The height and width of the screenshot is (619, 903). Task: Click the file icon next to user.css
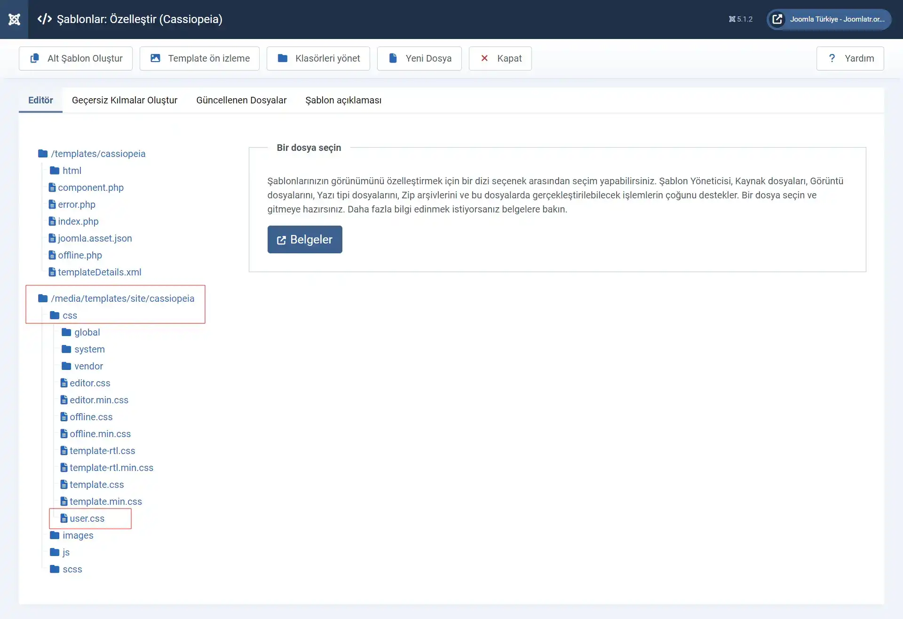[x=64, y=518]
